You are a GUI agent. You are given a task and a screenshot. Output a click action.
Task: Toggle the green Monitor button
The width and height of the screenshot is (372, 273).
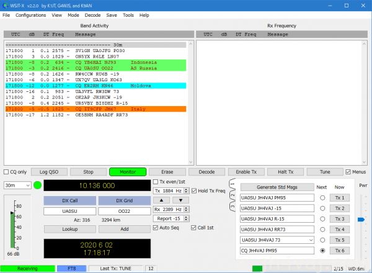click(127, 172)
